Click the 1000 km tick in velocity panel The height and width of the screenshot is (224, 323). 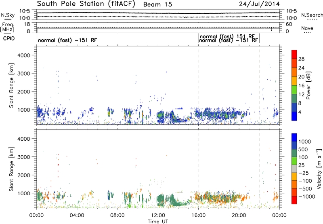coord(23,193)
